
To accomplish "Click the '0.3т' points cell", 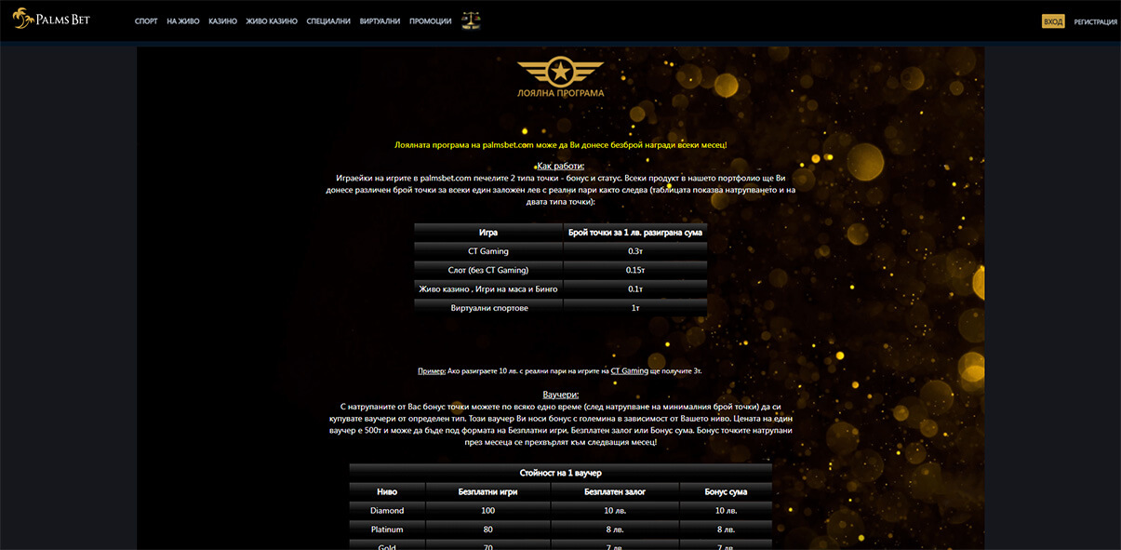I will click(x=635, y=251).
